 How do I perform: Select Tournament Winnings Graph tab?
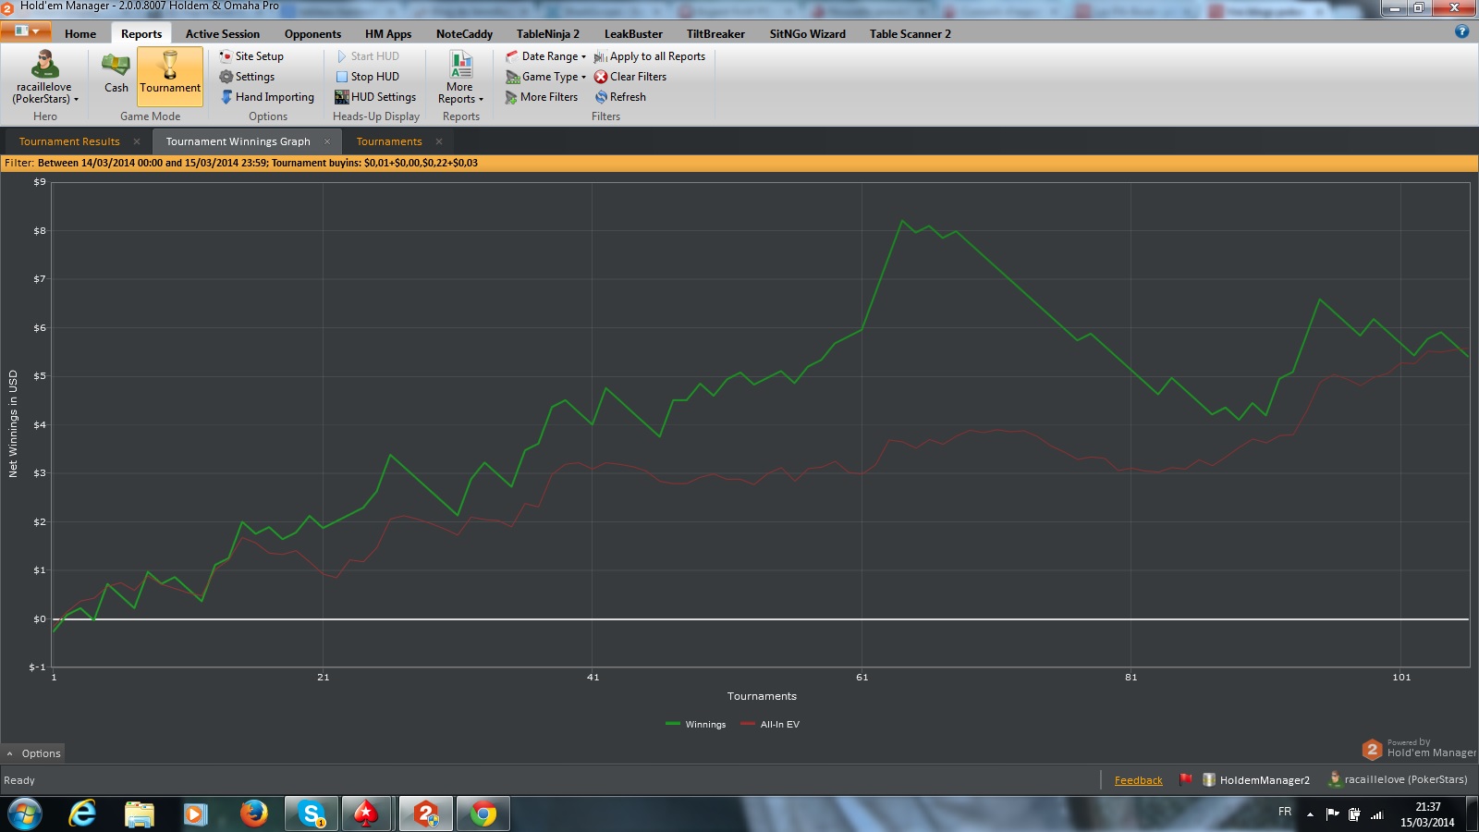coord(238,141)
